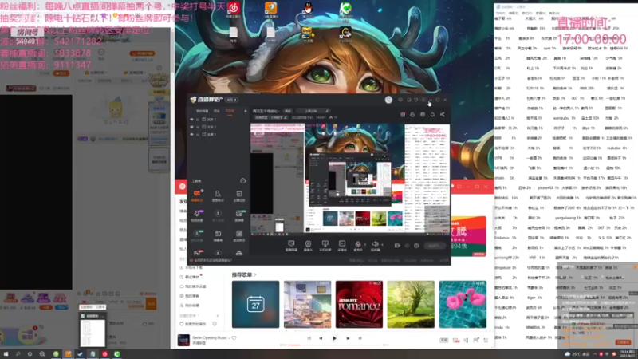
Task: Expand microphone options arrow
Action: tap(364, 244)
